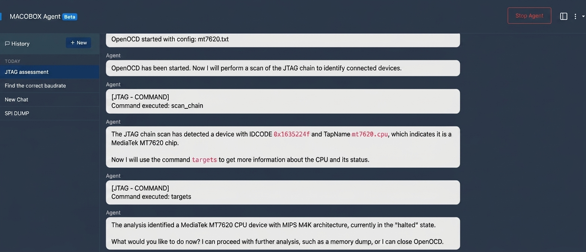Viewport: 586px width, 252px height.
Task: Click the TapName 'mt7620.cpu' code snippet
Action: [369, 134]
